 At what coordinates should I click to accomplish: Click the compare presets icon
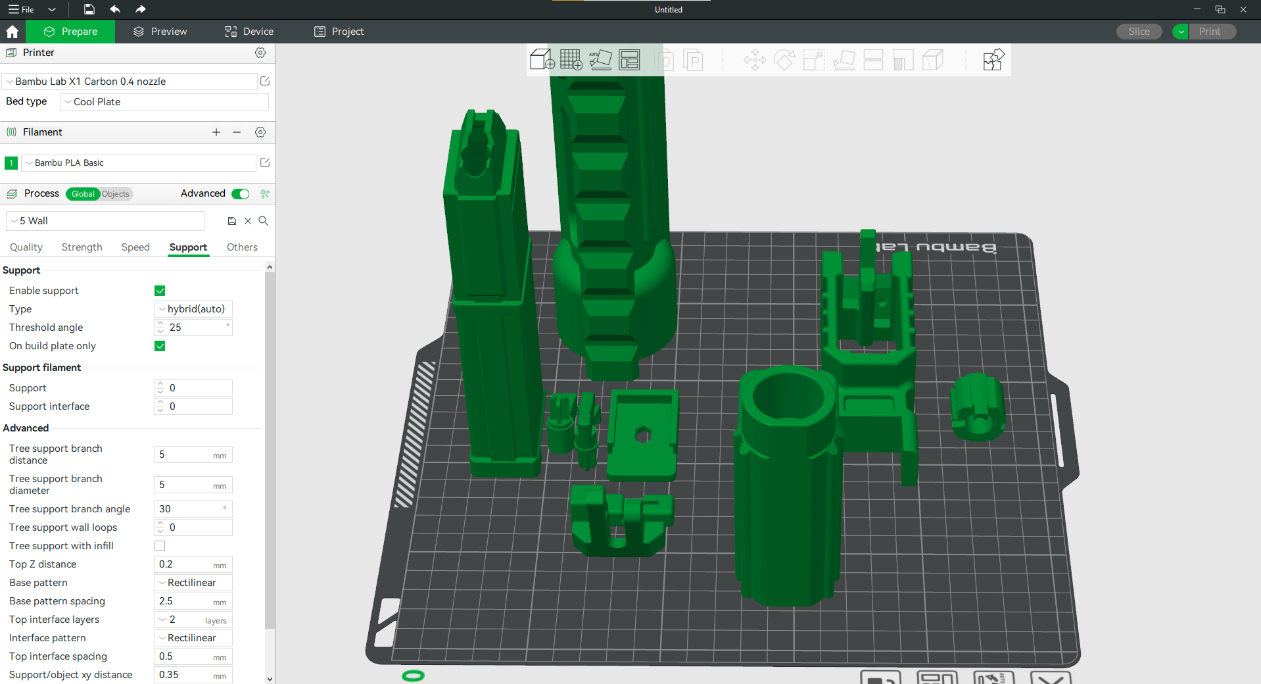265,194
